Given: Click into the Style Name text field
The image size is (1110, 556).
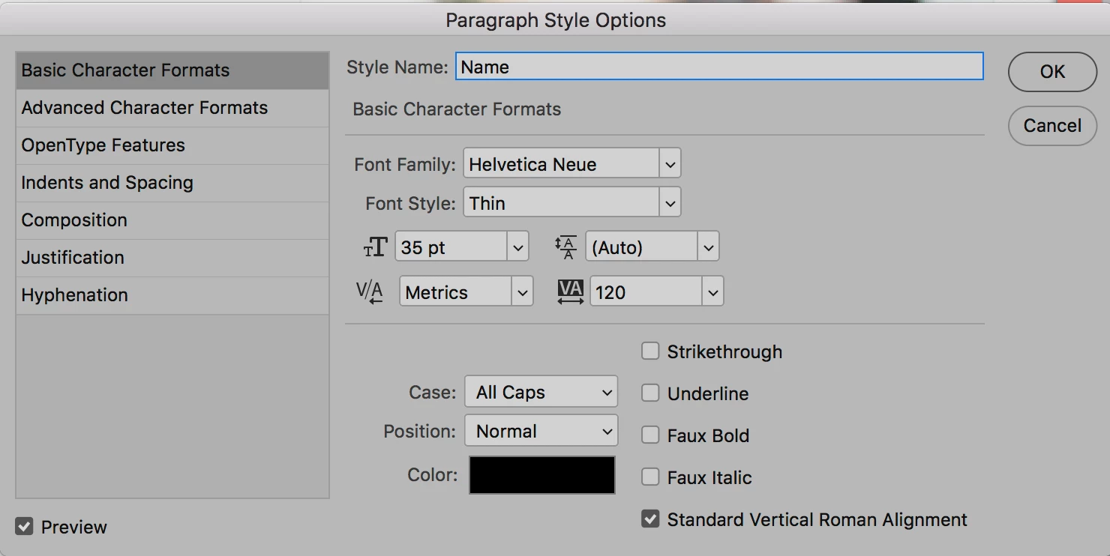Looking at the screenshot, I should pyautogui.click(x=718, y=67).
